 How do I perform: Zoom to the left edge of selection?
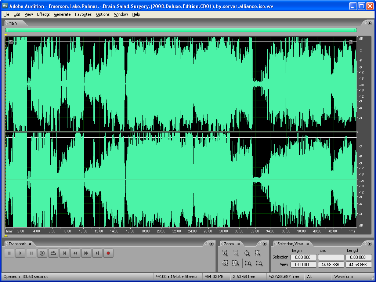[225, 263]
